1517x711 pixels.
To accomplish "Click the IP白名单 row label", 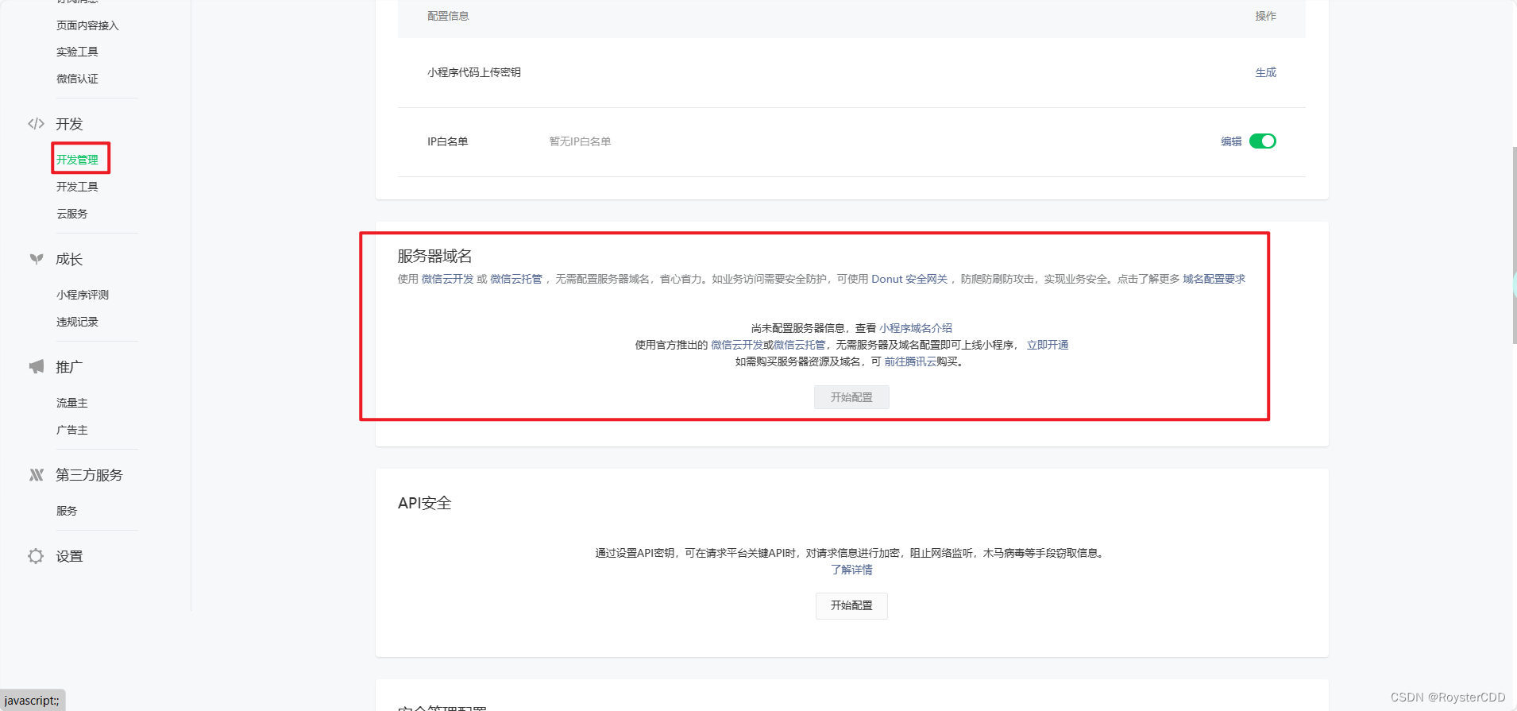I will click(x=448, y=141).
